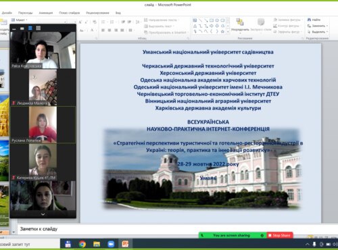Show hidden system tray icons

308,245
